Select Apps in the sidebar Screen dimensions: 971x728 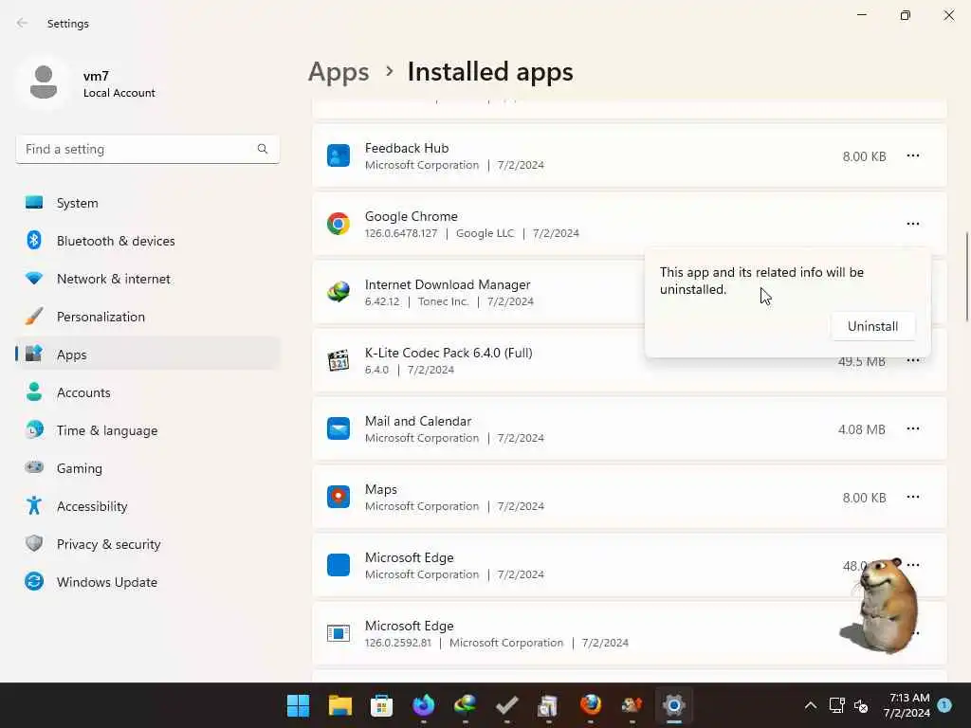coord(147,355)
